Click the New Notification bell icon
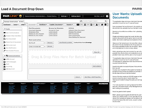The height and width of the screenshot is (108, 142). [5, 48]
